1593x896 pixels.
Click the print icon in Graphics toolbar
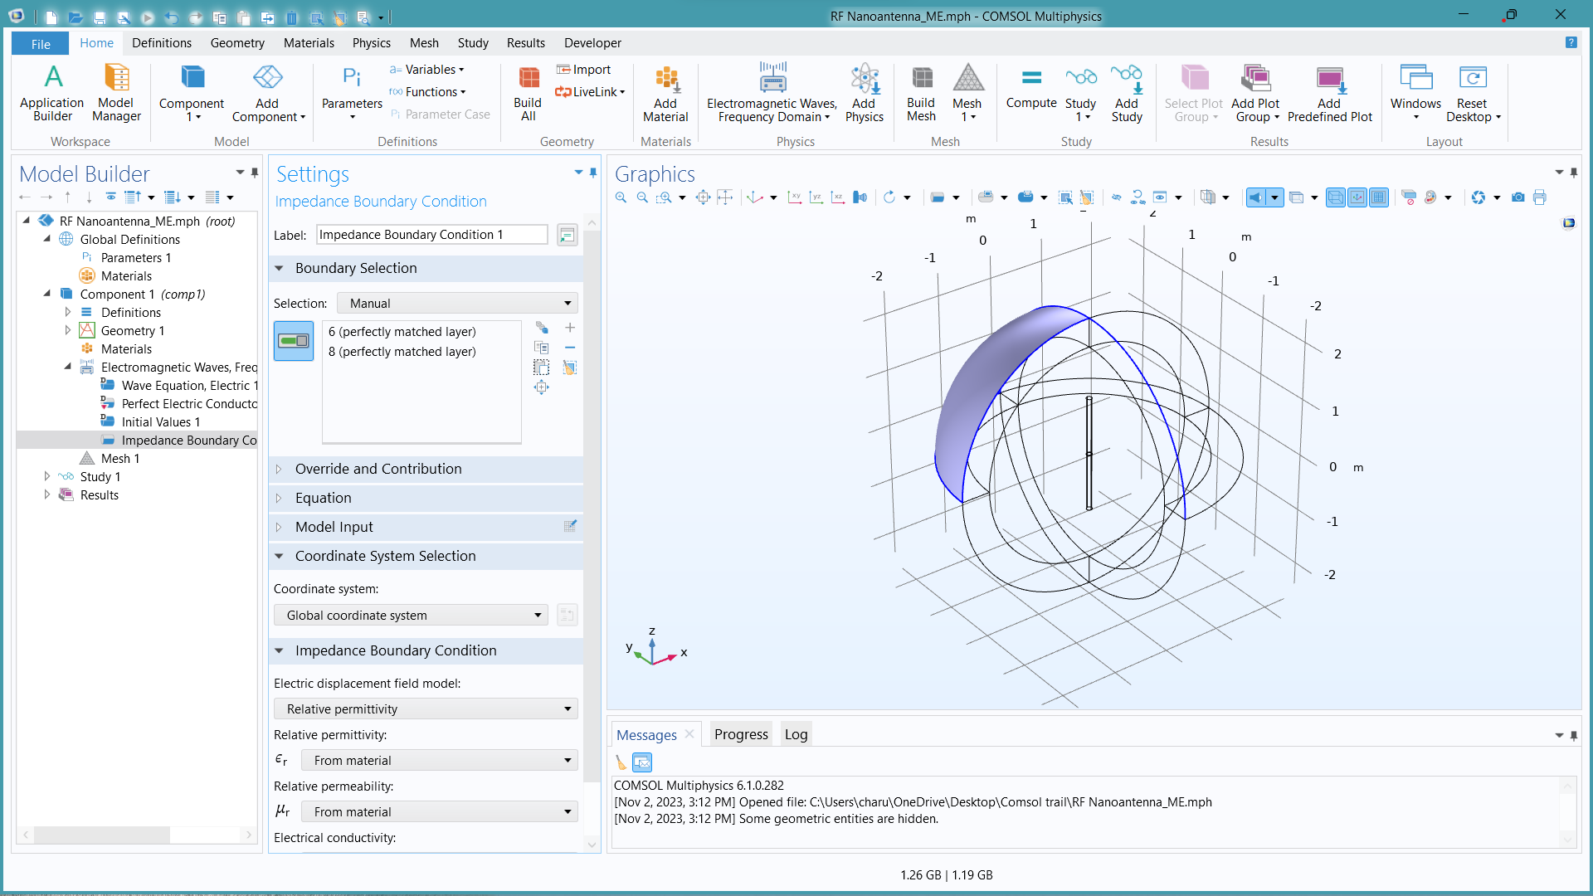click(x=1540, y=197)
